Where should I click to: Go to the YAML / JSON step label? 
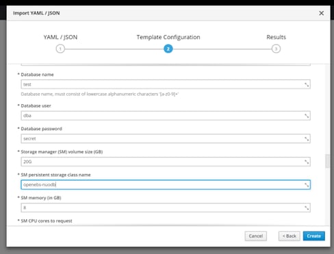click(x=60, y=37)
